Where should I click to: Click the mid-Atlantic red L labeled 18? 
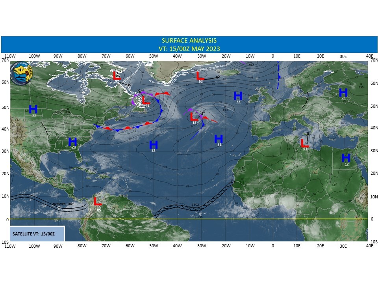click(194, 117)
